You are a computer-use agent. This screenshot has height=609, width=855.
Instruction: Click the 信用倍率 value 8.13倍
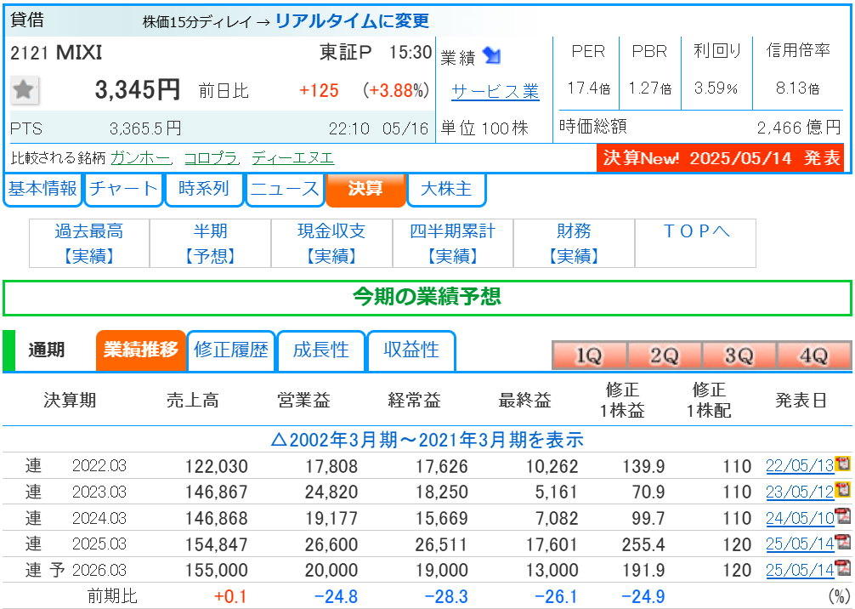[798, 88]
